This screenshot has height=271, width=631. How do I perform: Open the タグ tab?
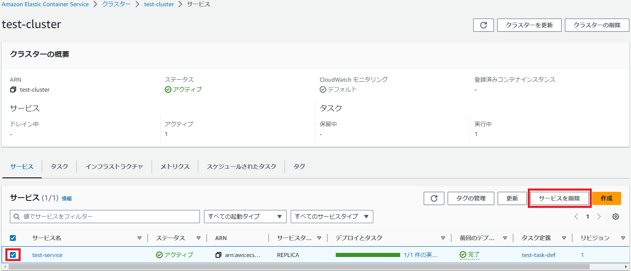point(299,167)
